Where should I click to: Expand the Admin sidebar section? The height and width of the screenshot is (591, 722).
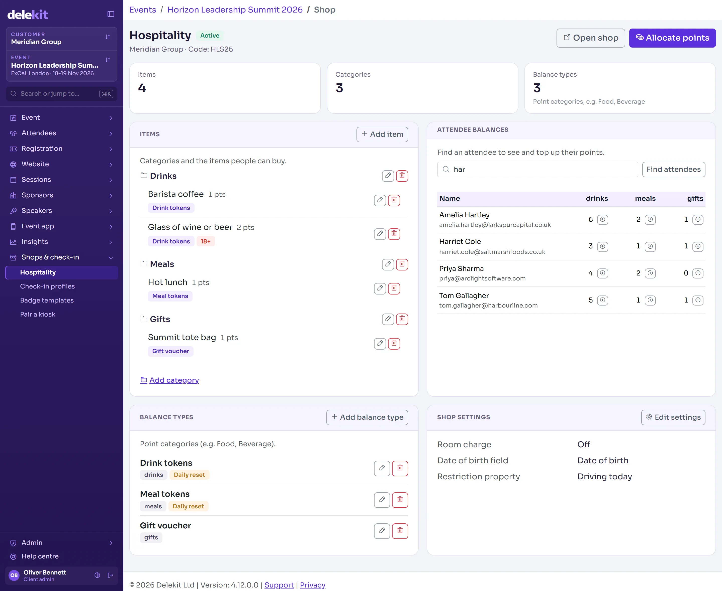(62, 542)
